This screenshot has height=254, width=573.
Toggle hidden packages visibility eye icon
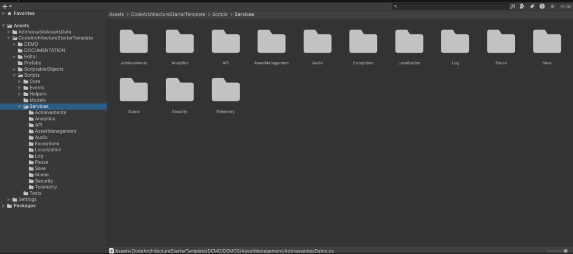coord(565,6)
